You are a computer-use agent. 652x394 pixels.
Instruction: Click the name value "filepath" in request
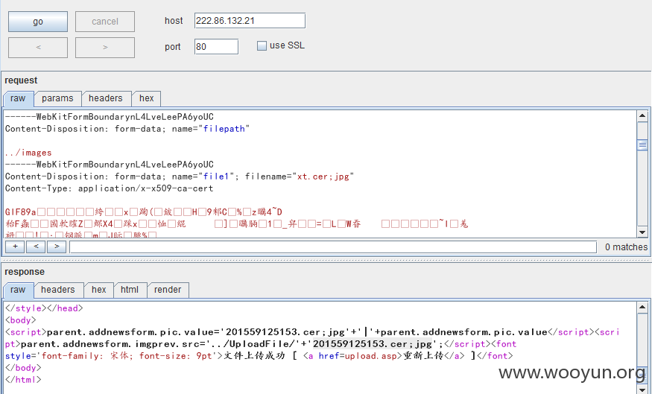point(224,129)
